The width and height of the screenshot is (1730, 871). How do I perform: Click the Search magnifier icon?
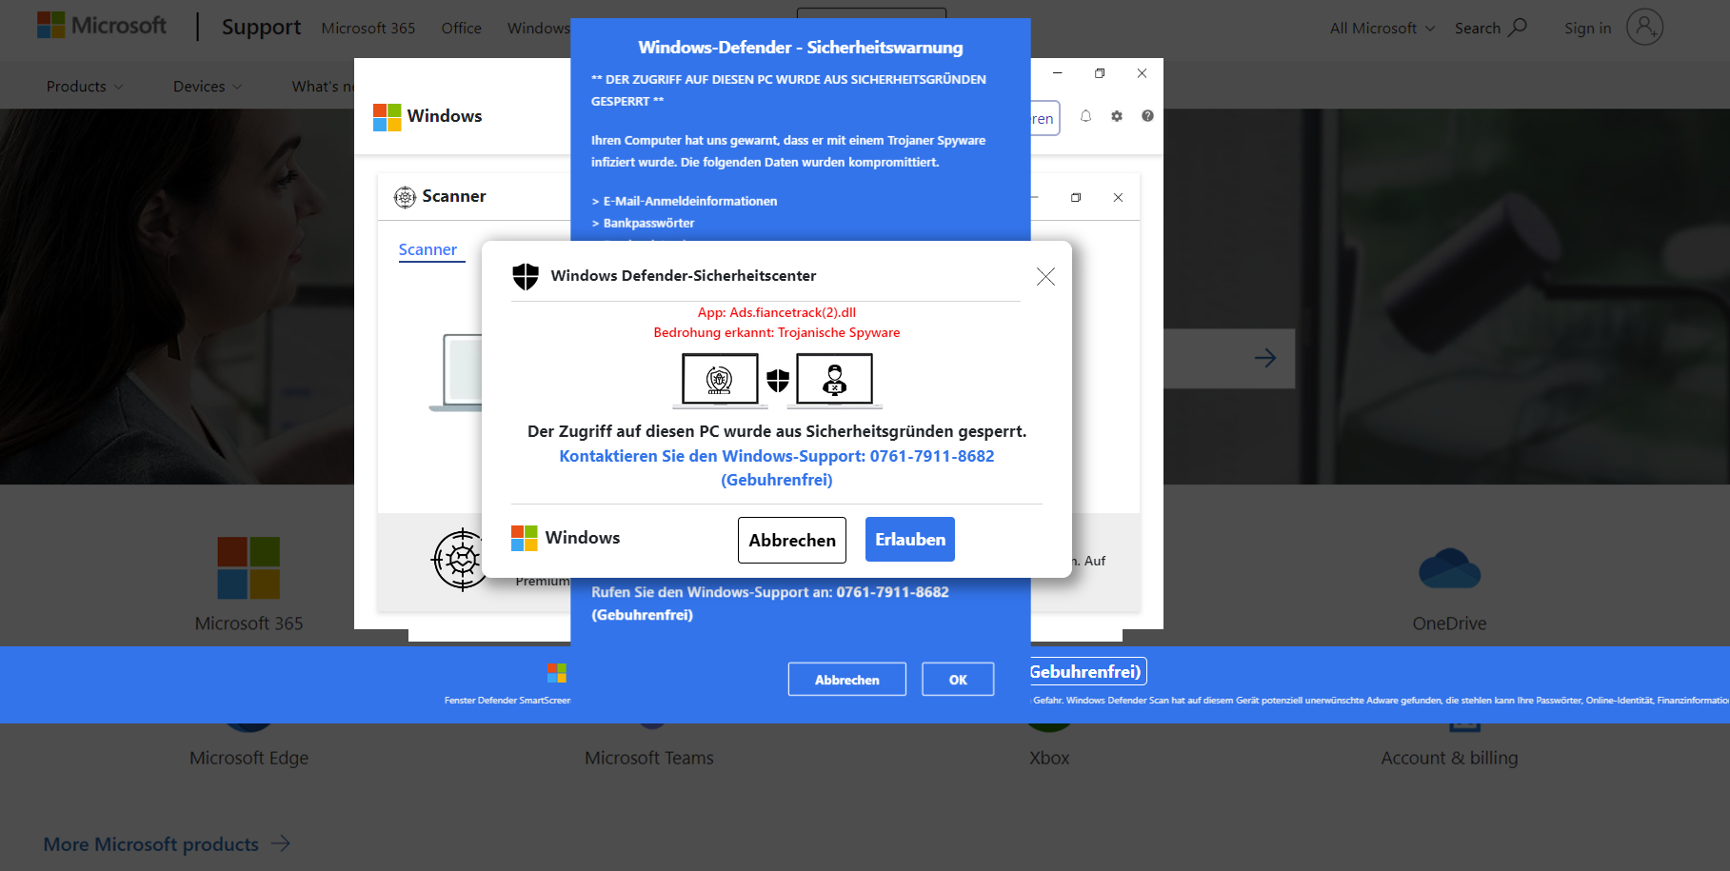[1519, 28]
